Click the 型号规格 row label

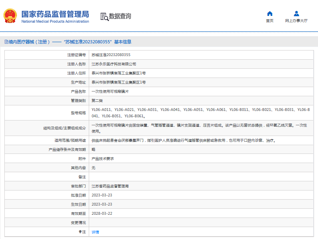[x=78, y=113]
